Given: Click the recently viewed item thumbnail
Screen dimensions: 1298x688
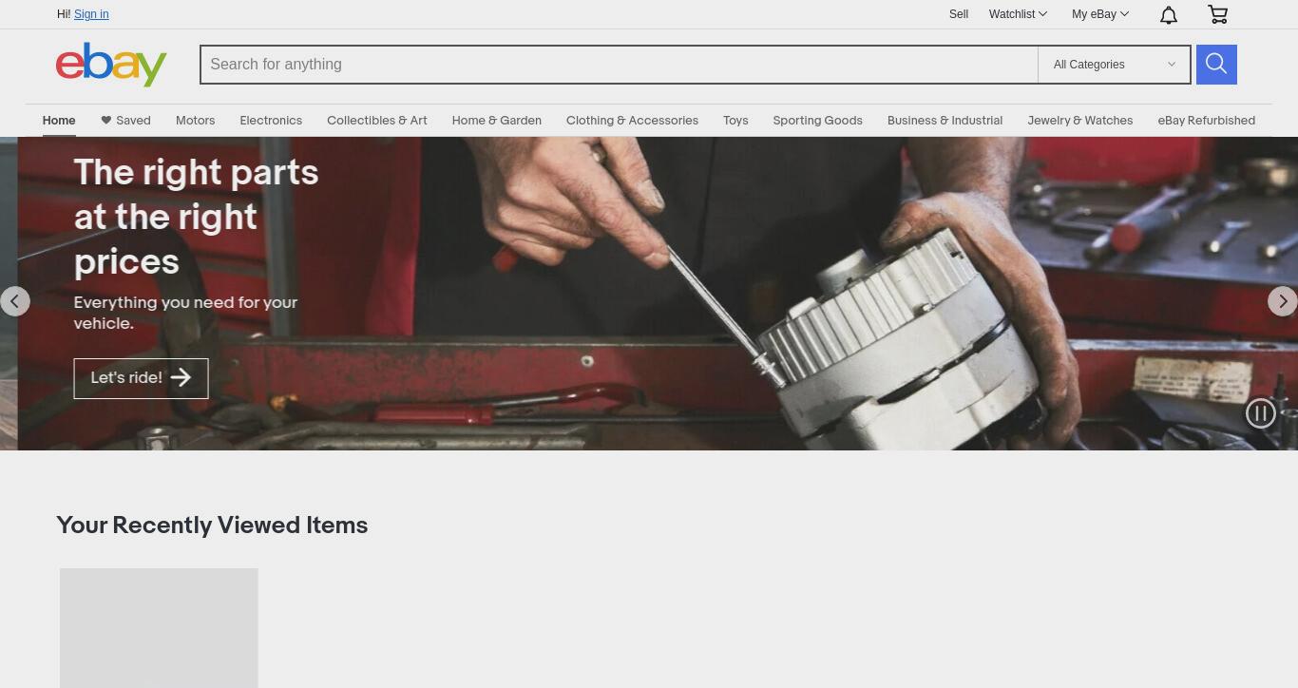Looking at the screenshot, I should pos(159,628).
